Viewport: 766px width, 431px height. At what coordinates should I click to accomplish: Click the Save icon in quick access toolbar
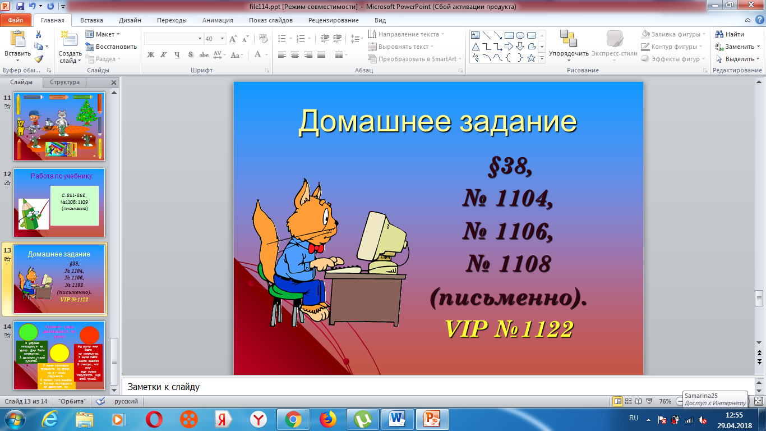click(20, 7)
